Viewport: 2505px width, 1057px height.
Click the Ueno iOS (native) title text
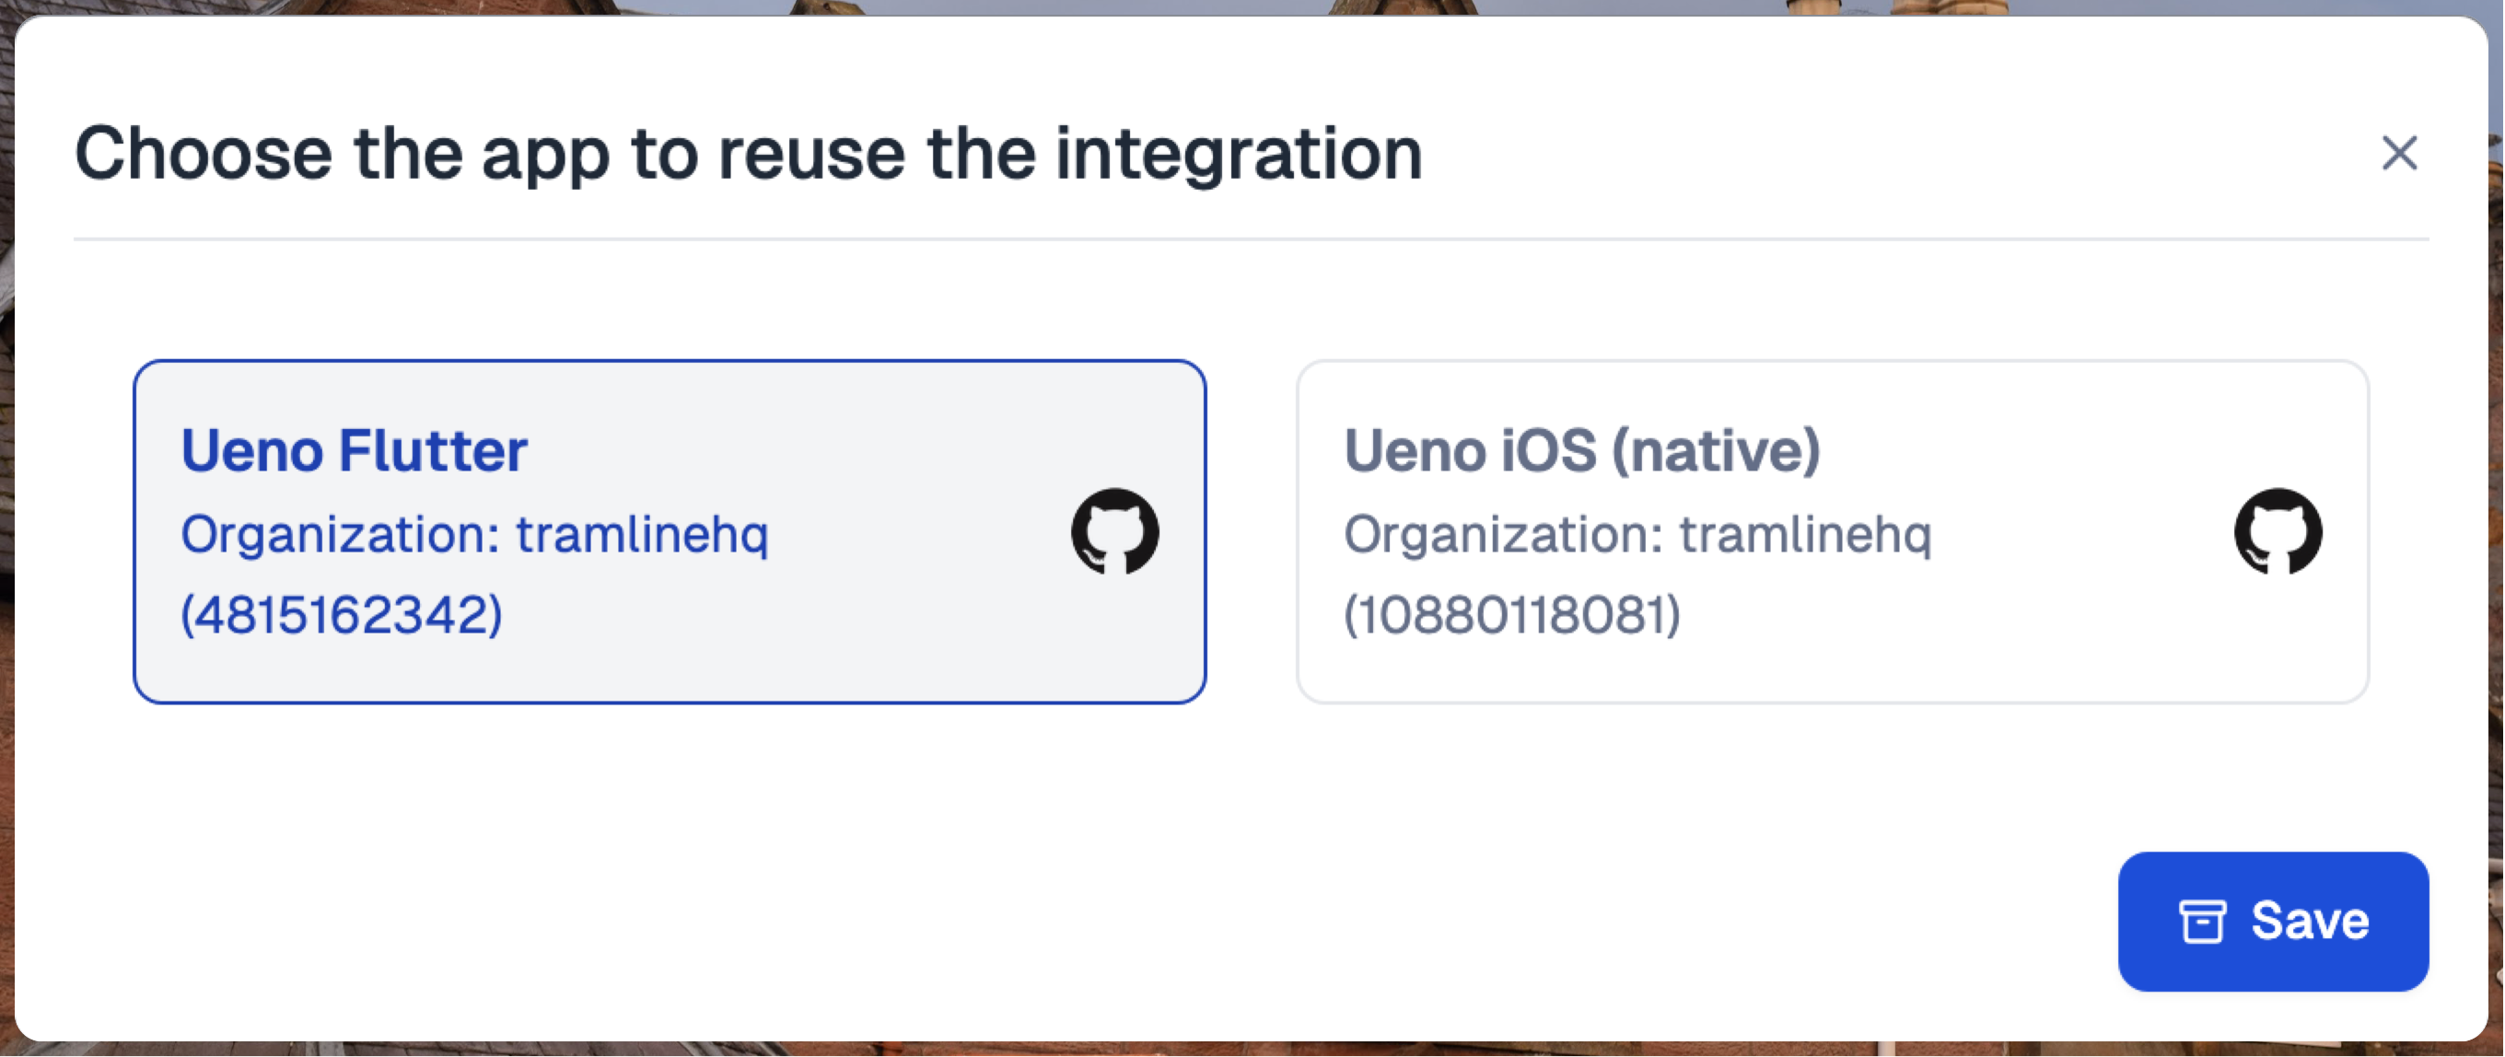click(x=1581, y=450)
